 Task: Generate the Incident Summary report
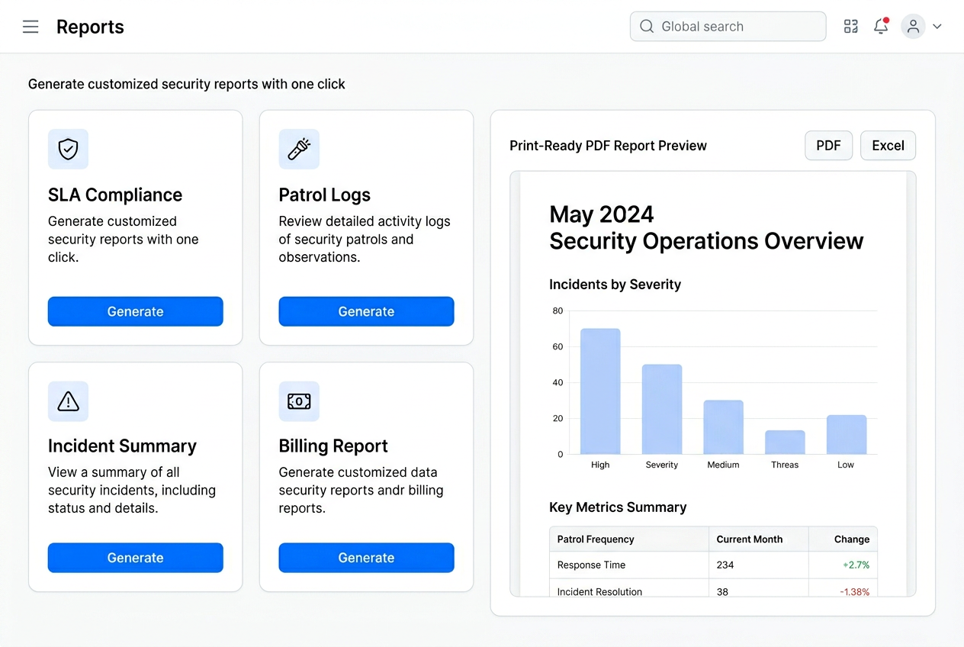pos(136,558)
